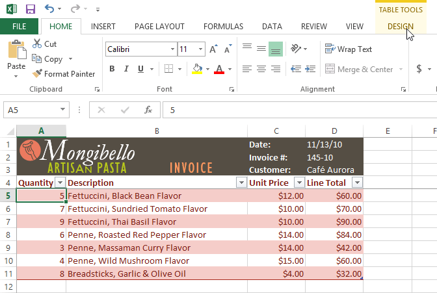Open the PAGE LAYOUT tab
This screenshot has width=437, height=293.
(x=159, y=27)
